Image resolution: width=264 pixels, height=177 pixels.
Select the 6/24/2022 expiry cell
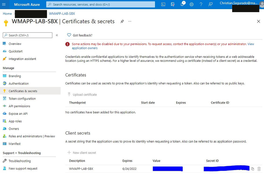129,169
